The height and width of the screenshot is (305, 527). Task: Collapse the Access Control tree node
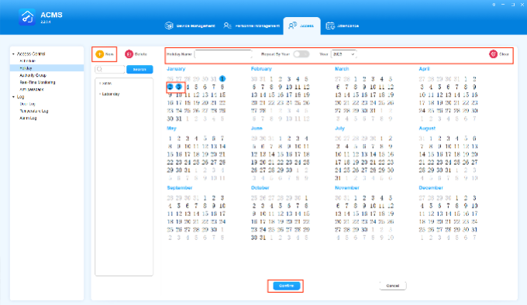click(x=13, y=53)
